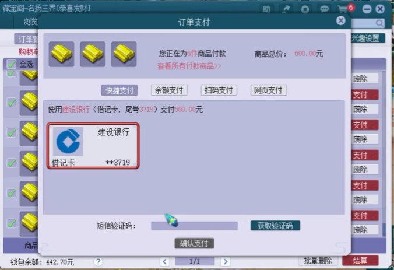This screenshot has height=270, width=394.
Task: Open the shopping cart icon with badge 6
Action: point(346,9)
